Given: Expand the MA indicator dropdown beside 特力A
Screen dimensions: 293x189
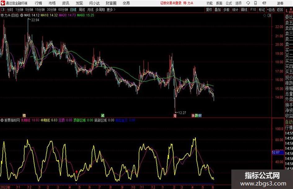Looking at the screenshot, I should pyautogui.click(x=21, y=15).
